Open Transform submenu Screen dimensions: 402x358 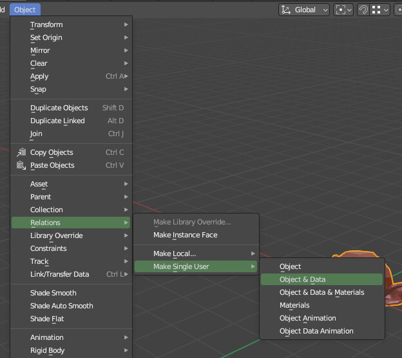(71, 25)
